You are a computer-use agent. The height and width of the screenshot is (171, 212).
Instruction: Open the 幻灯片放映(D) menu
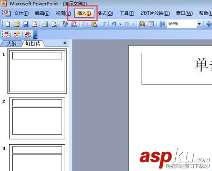(x=155, y=13)
